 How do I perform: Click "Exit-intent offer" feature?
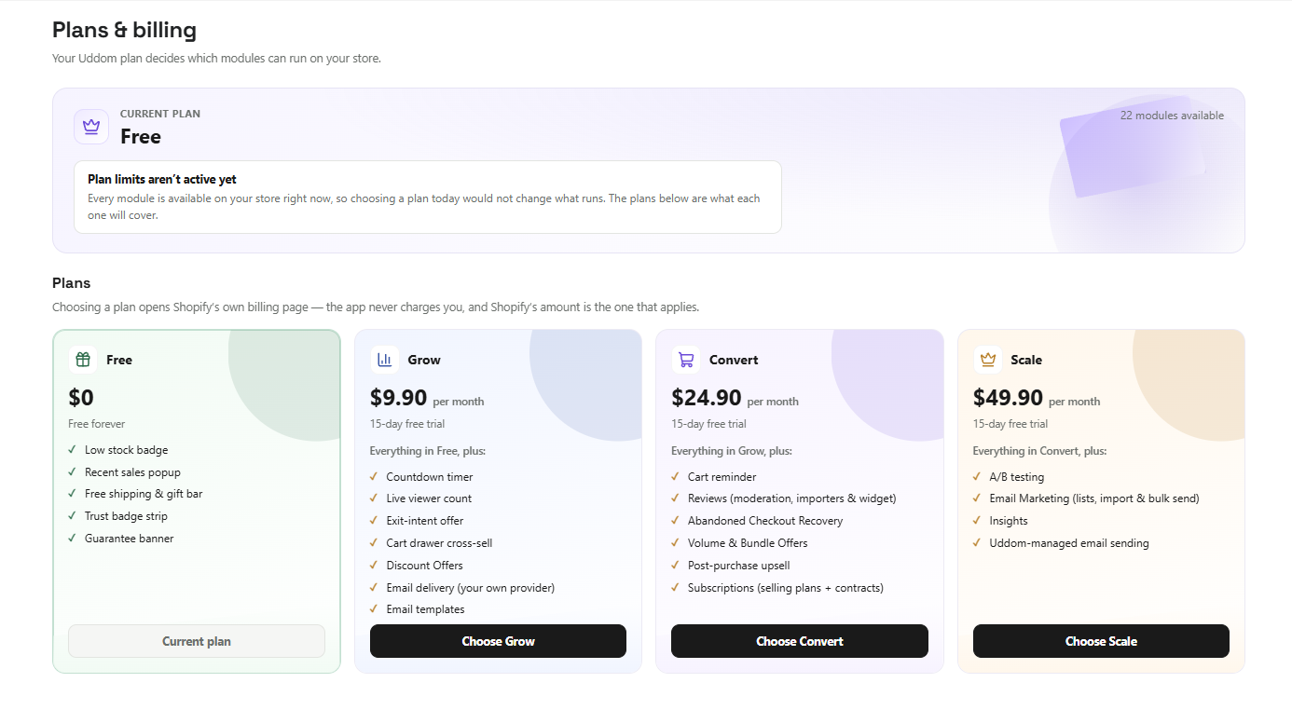tap(424, 521)
